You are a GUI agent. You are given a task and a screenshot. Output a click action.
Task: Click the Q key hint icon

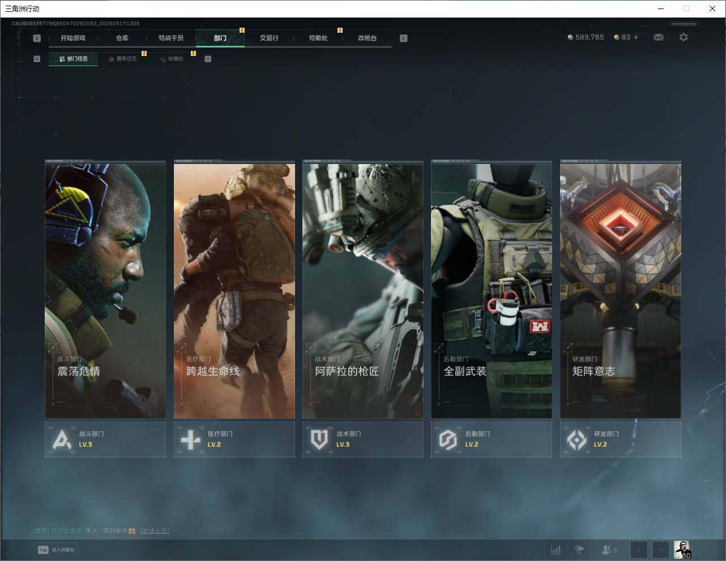pos(37,38)
